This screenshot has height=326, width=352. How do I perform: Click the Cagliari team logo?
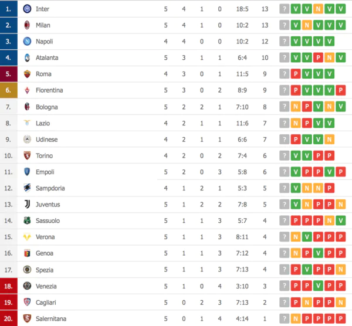[x=27, y=302]
